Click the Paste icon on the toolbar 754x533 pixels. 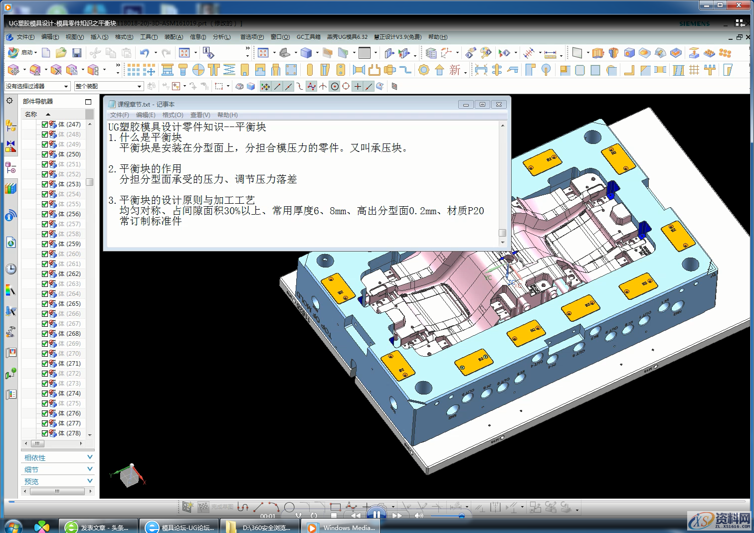[x=127, y=52]
